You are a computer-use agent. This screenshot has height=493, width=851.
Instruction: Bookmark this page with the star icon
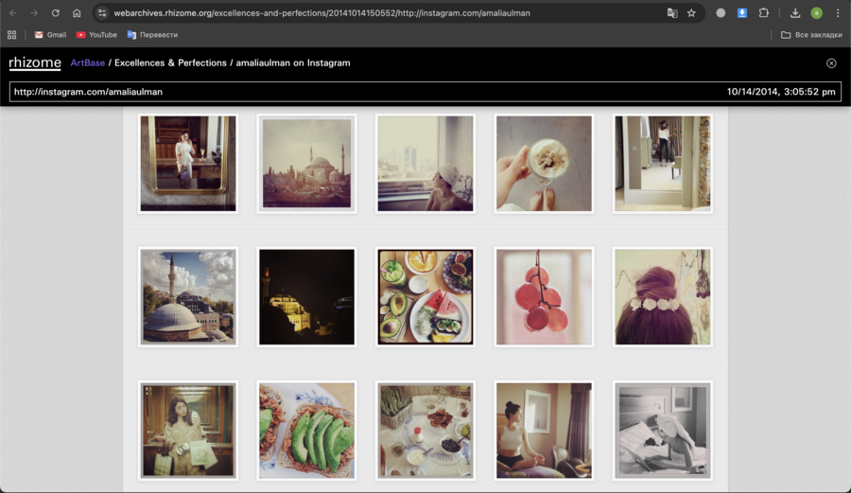(x=691, y=13)
